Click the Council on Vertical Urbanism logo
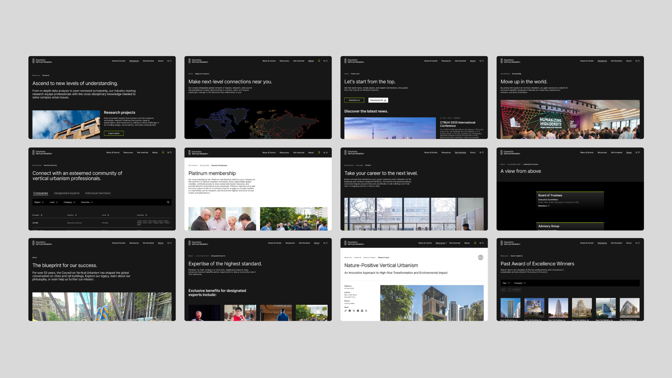 pos(42,61)
